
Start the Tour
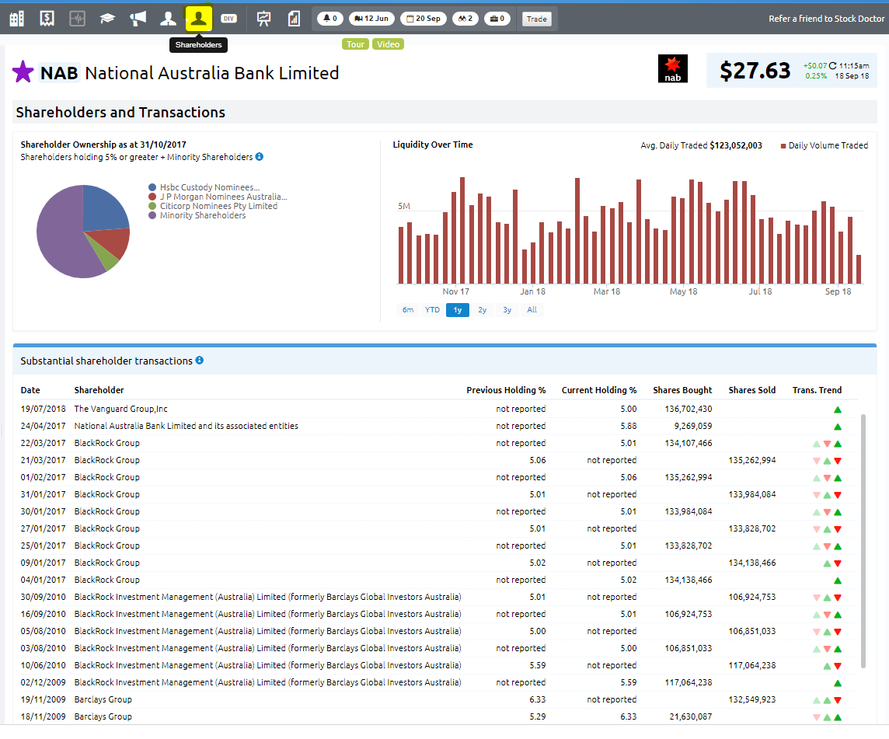point(355,44)
